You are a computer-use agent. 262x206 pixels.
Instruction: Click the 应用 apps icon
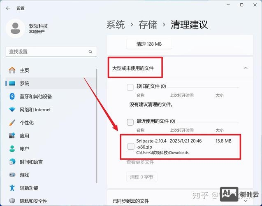coord(12,136)
